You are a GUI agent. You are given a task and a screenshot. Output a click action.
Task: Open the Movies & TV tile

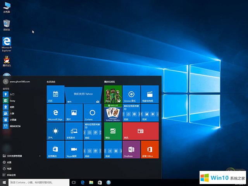click(x=150, y=94)
